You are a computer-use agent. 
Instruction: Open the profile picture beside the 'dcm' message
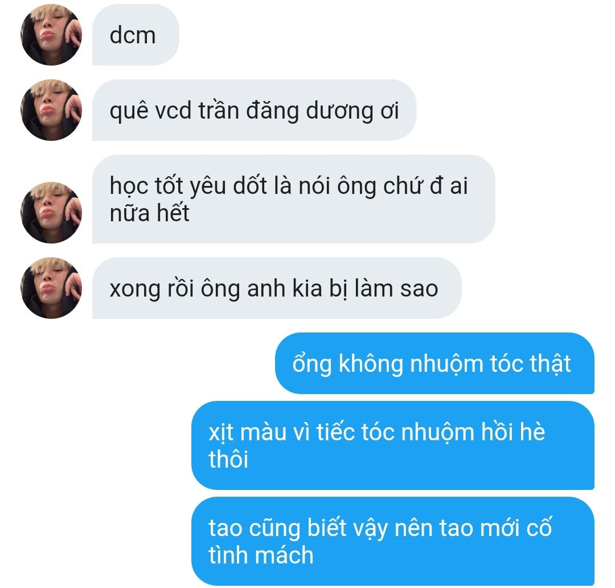coord(51,35)
